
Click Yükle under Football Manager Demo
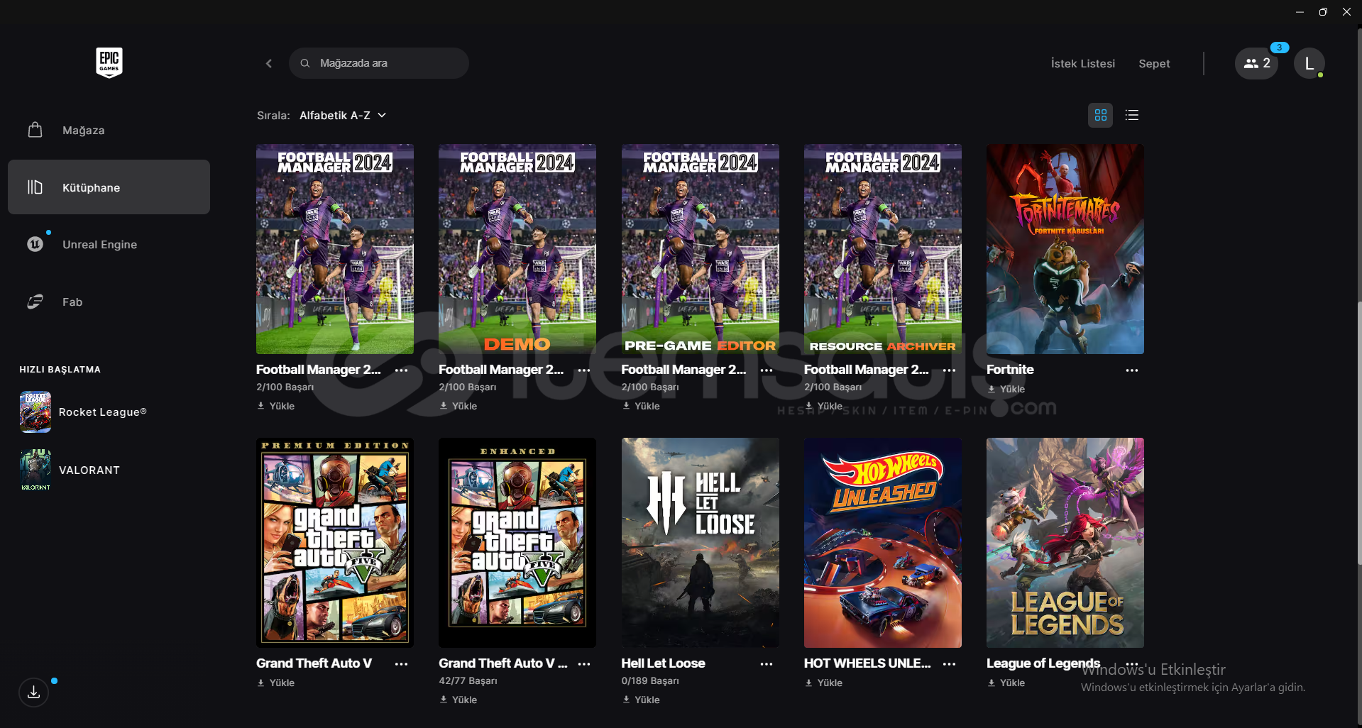tap(458, 407)
